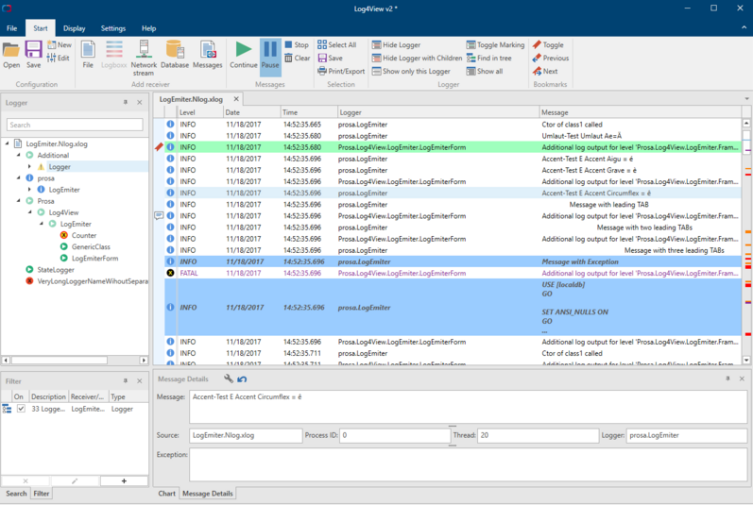The height and width of the screenshot is (505, 753).
Task: Open the Messages receiver icon
Action: 208,51
